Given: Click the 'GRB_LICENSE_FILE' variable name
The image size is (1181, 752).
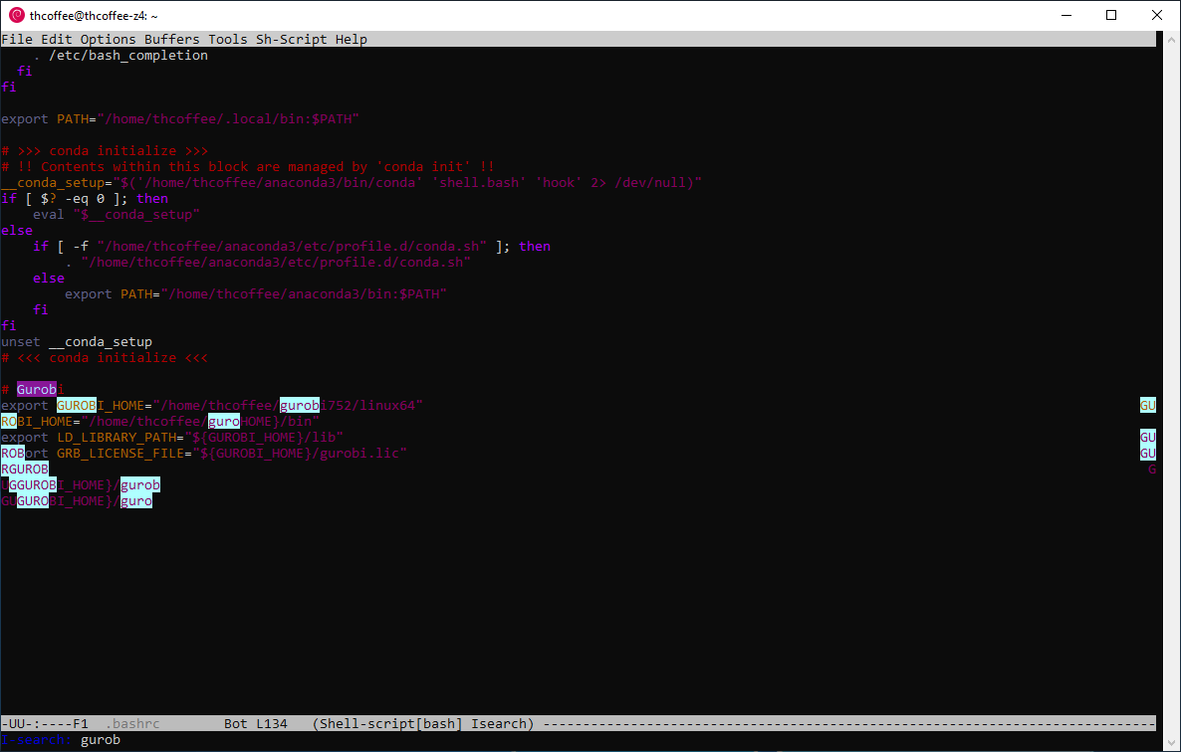Looking at the screenshot, I should [120, 453].
